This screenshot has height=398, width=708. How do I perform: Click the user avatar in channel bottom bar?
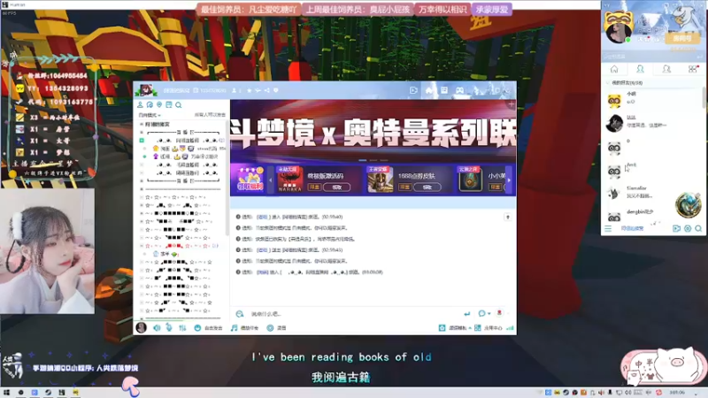[142, 327]
